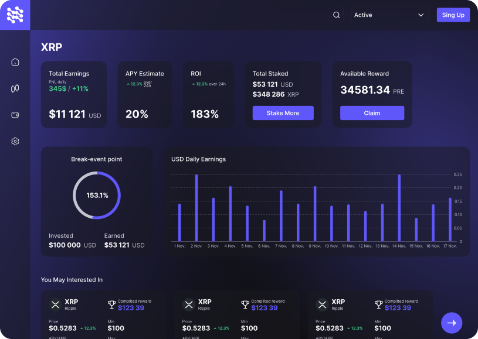Screen dimensions: 478x339
Task: Select the 14 Nov. bar in chart
Action: (x=399, y=208)
